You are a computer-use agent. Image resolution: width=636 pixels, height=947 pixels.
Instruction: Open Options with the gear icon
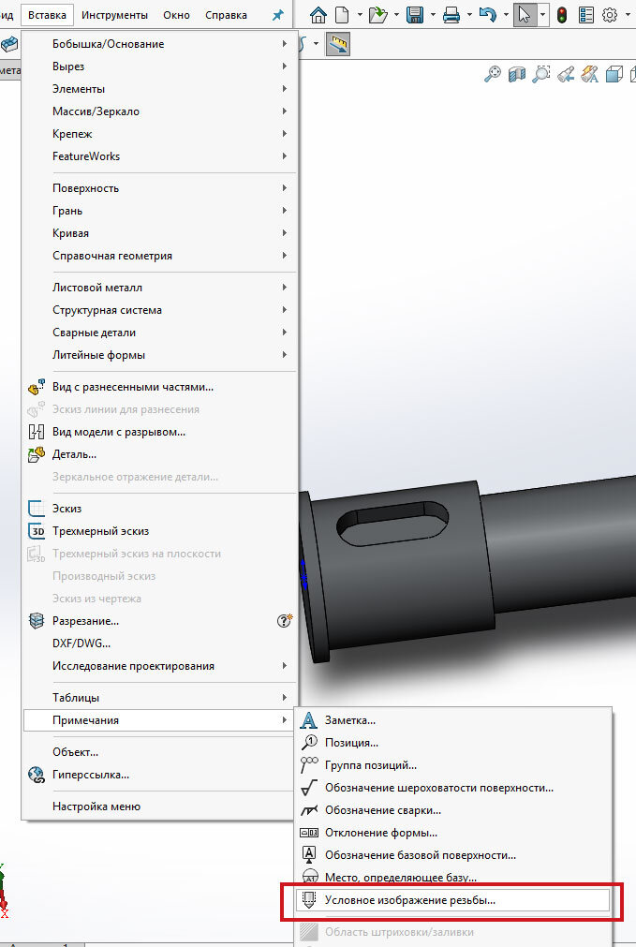[x=610, y=14]
